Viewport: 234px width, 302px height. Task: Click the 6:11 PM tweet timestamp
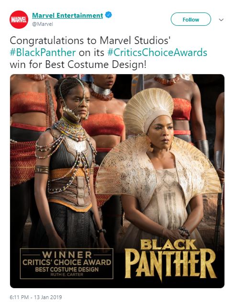click(x=19, y=297)
